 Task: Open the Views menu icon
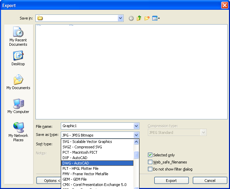pyautogui.click(x=156, y=18)
